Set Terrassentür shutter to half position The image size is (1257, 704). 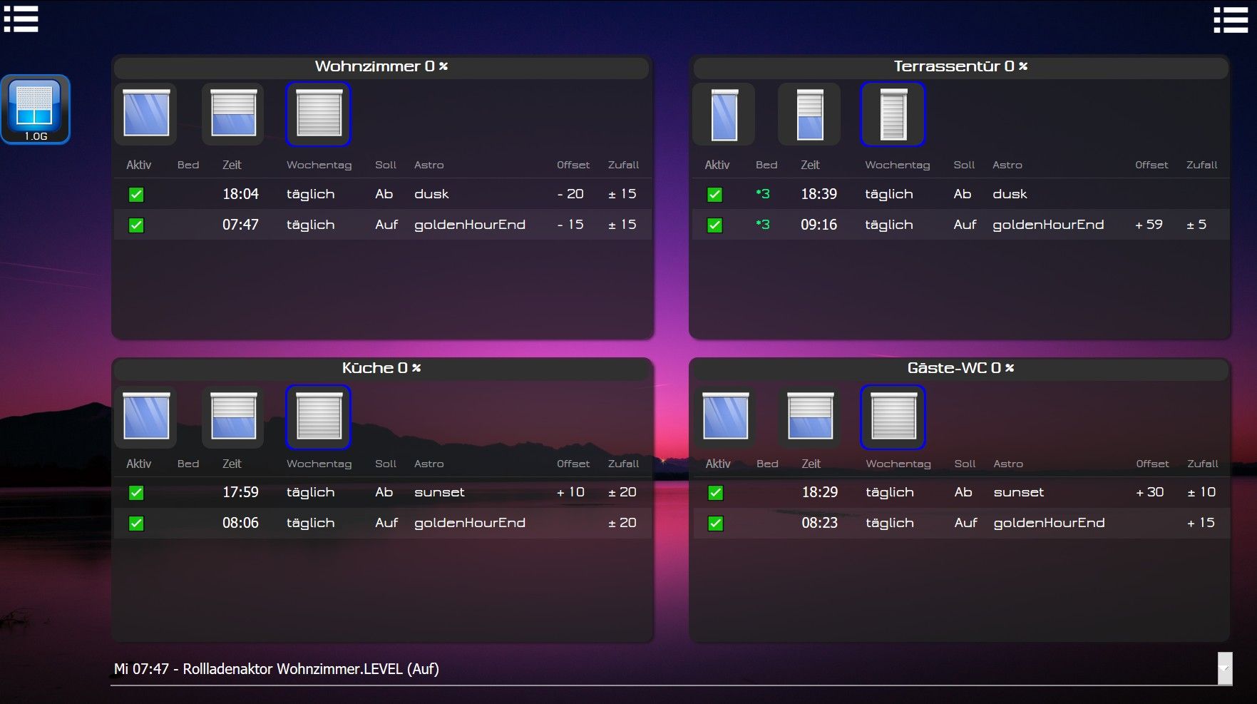pos(809,114)
